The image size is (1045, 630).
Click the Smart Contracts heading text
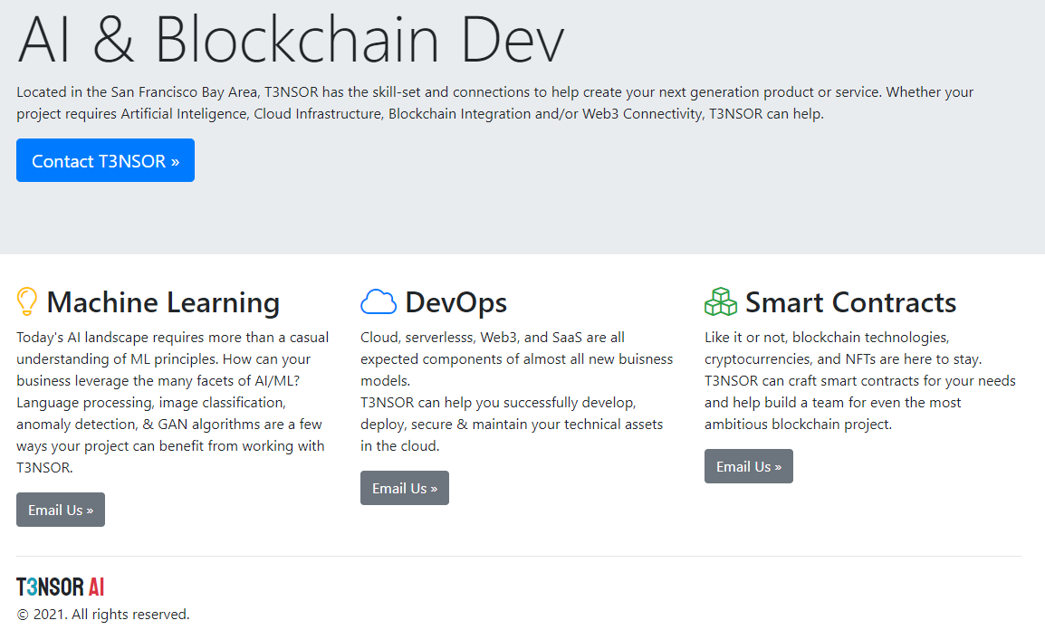pos(850,302)
